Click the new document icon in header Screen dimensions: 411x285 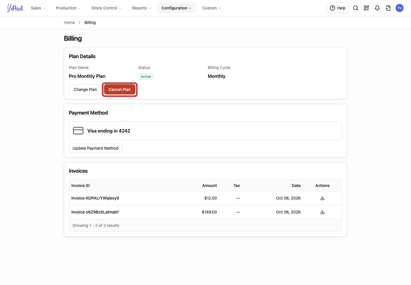[x=388, y=8]
